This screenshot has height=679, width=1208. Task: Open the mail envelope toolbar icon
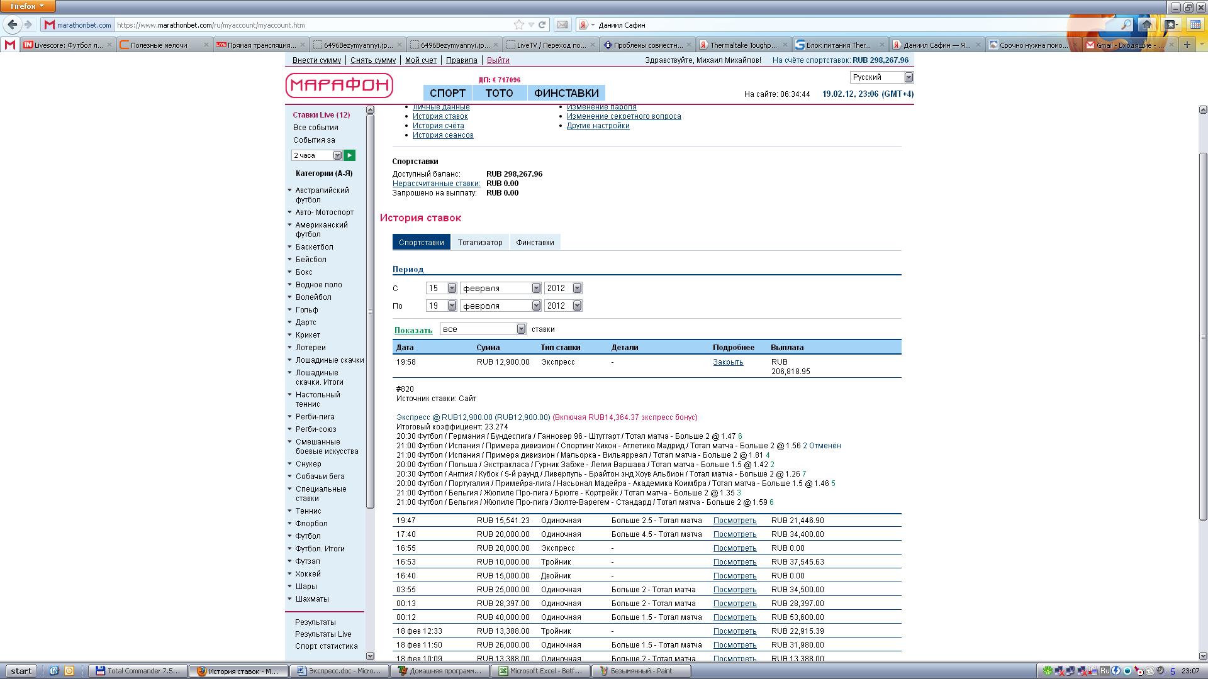562,25
